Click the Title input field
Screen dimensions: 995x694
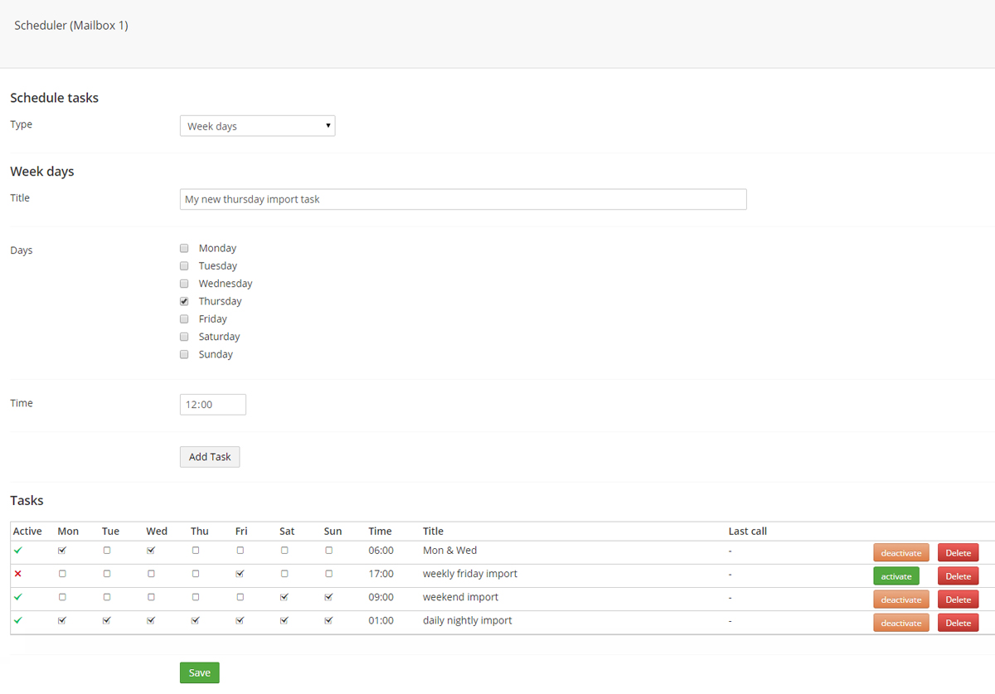[x=463, y=199]
